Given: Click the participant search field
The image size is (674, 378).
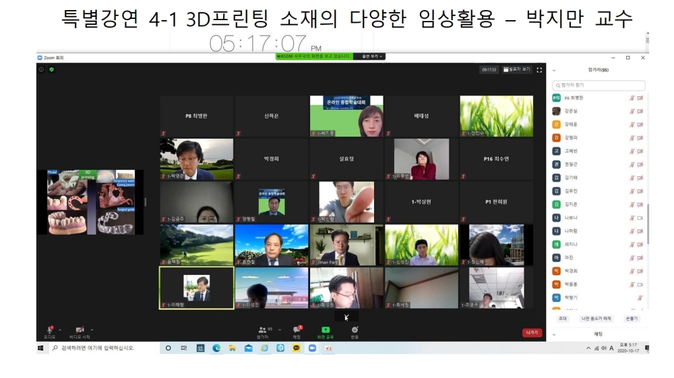Looking at the screenshot, I should (599, 85).
